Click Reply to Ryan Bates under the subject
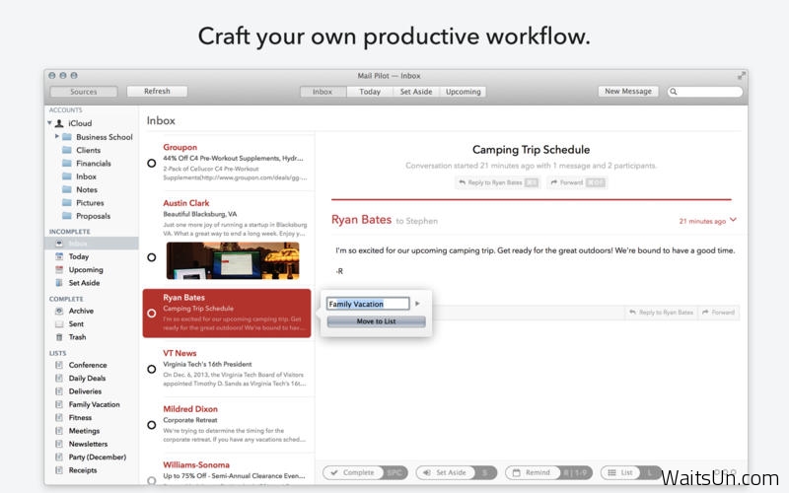The image size is (789, 493). point(498,182)
